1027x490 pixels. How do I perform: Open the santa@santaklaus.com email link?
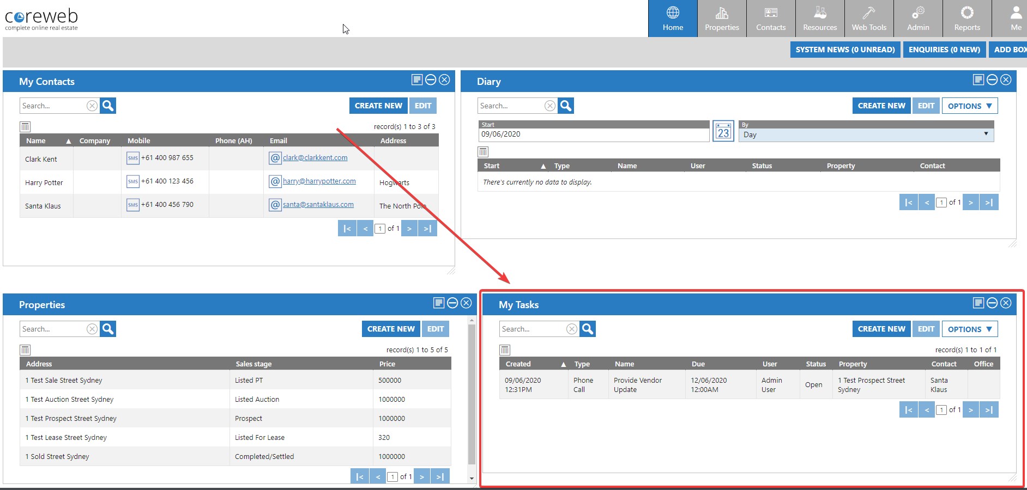[x=318, y=205]
